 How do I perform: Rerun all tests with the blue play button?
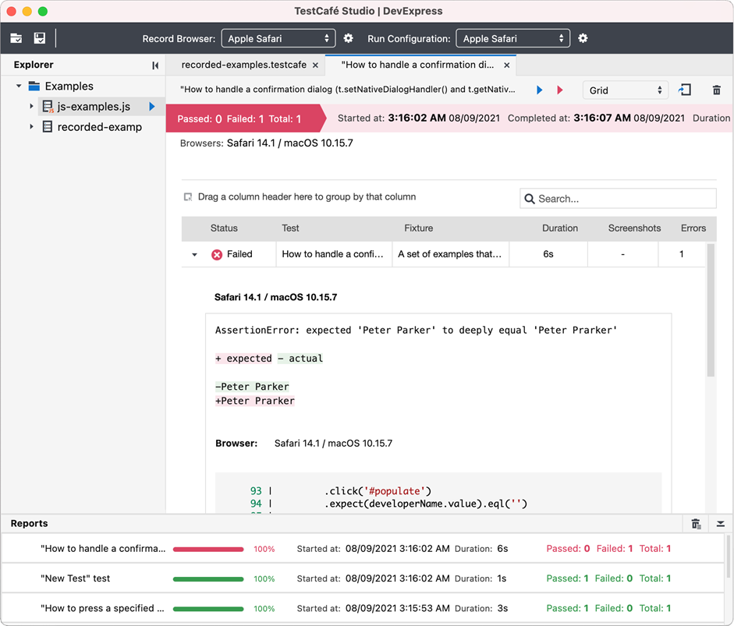coord(539,90)
